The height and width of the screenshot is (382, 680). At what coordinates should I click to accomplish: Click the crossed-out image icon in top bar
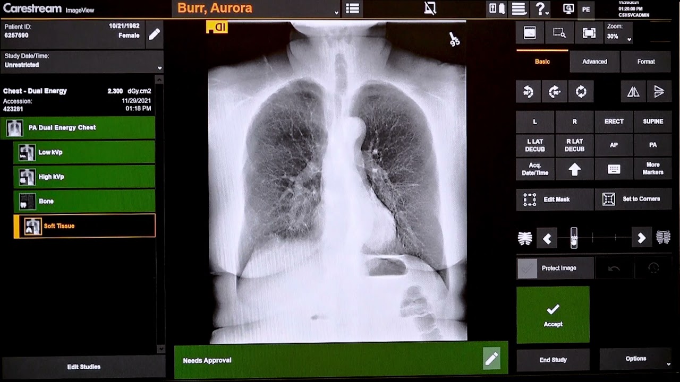tap(430, 8)
